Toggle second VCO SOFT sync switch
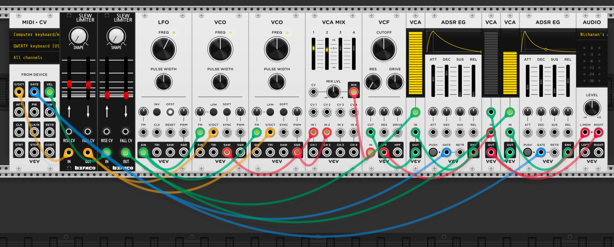Image resolution: width=614 pixels, height=247 pixels. (284, 112)
